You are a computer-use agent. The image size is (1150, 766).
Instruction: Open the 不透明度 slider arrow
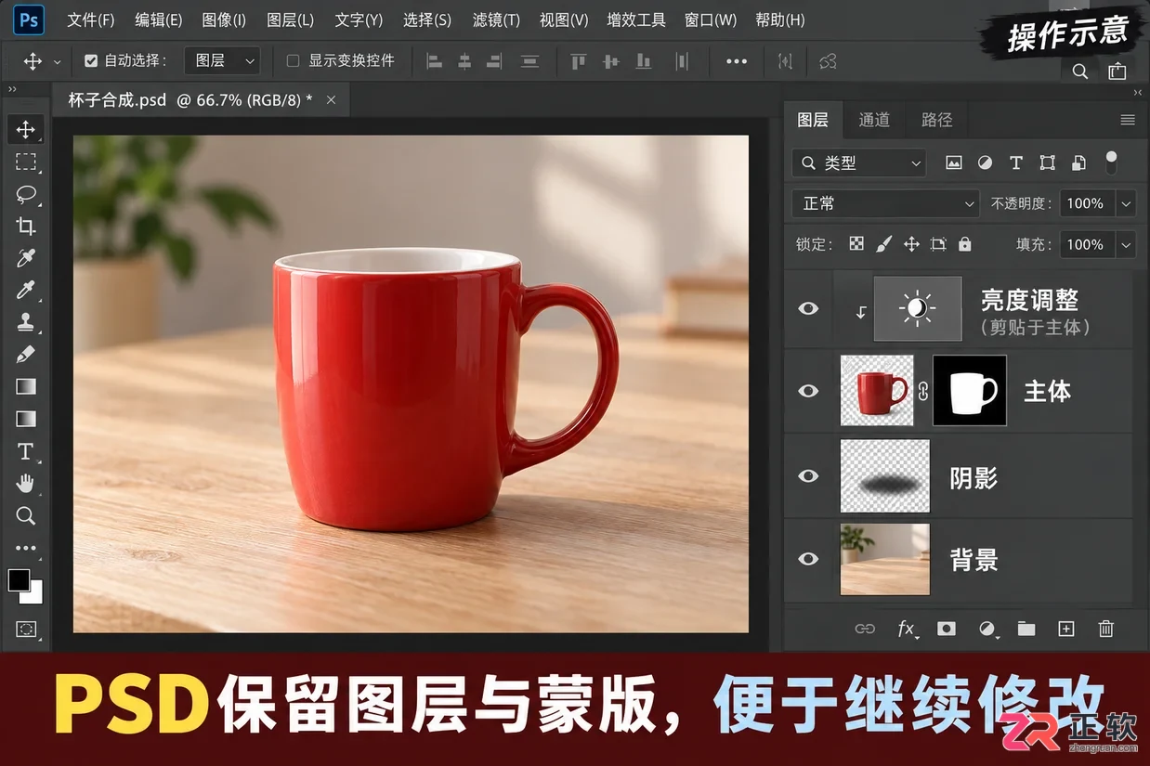coord(1126,203)
